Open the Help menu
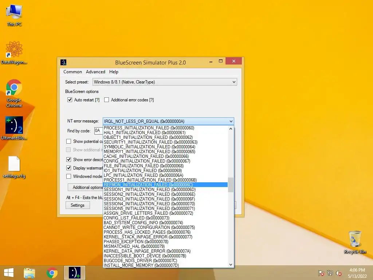 tap(114, 72)
